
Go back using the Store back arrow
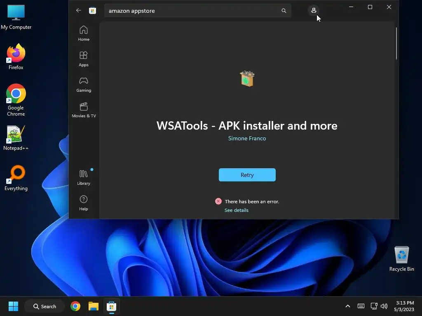[x=79, y=10]
